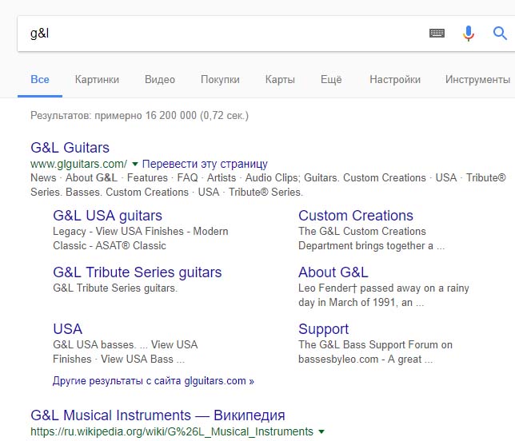Click the magnifying glass search button
This screenshot has width=515, height=441.
pyautogui.click(x=500, y=33)
